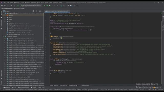The width and height of the screenshot is (164, 92).
Task: Open the VCS menu
Action: [x=51, y=3]
